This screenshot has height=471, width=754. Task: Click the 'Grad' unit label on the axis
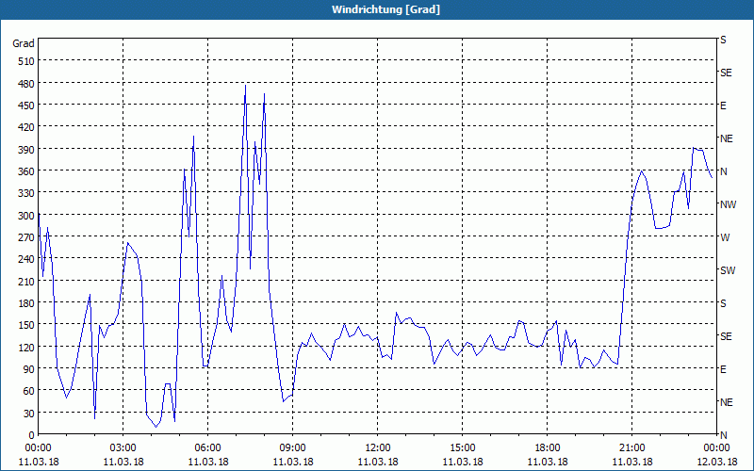click(24, 43)
